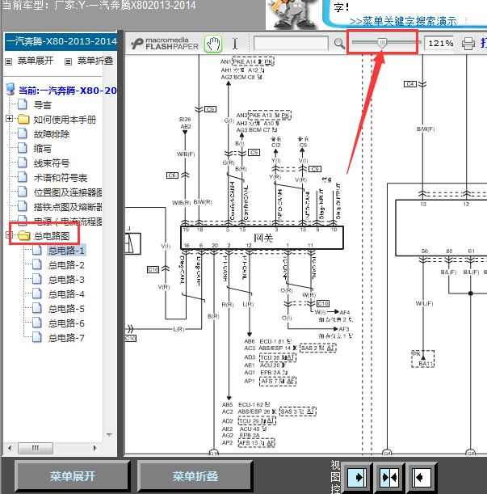Open the 如何使用本手册 folder item
This screenshot has height=494, width=487.
(65, 120)
